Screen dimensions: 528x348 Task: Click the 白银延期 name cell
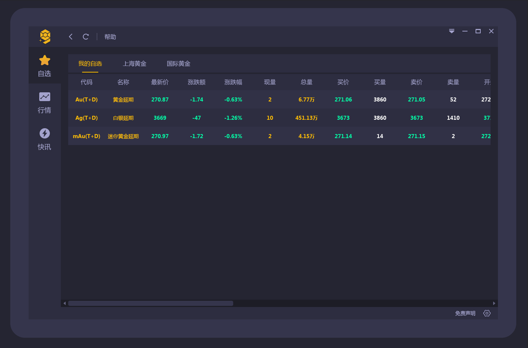click(123, 118)
